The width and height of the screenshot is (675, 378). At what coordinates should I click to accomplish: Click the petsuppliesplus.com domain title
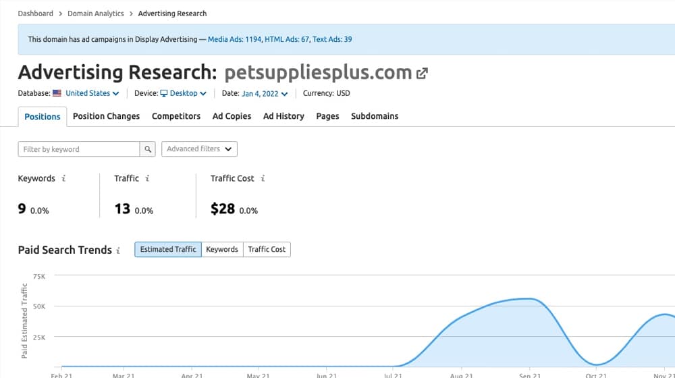pyautogui.click(x=318, y=73)
